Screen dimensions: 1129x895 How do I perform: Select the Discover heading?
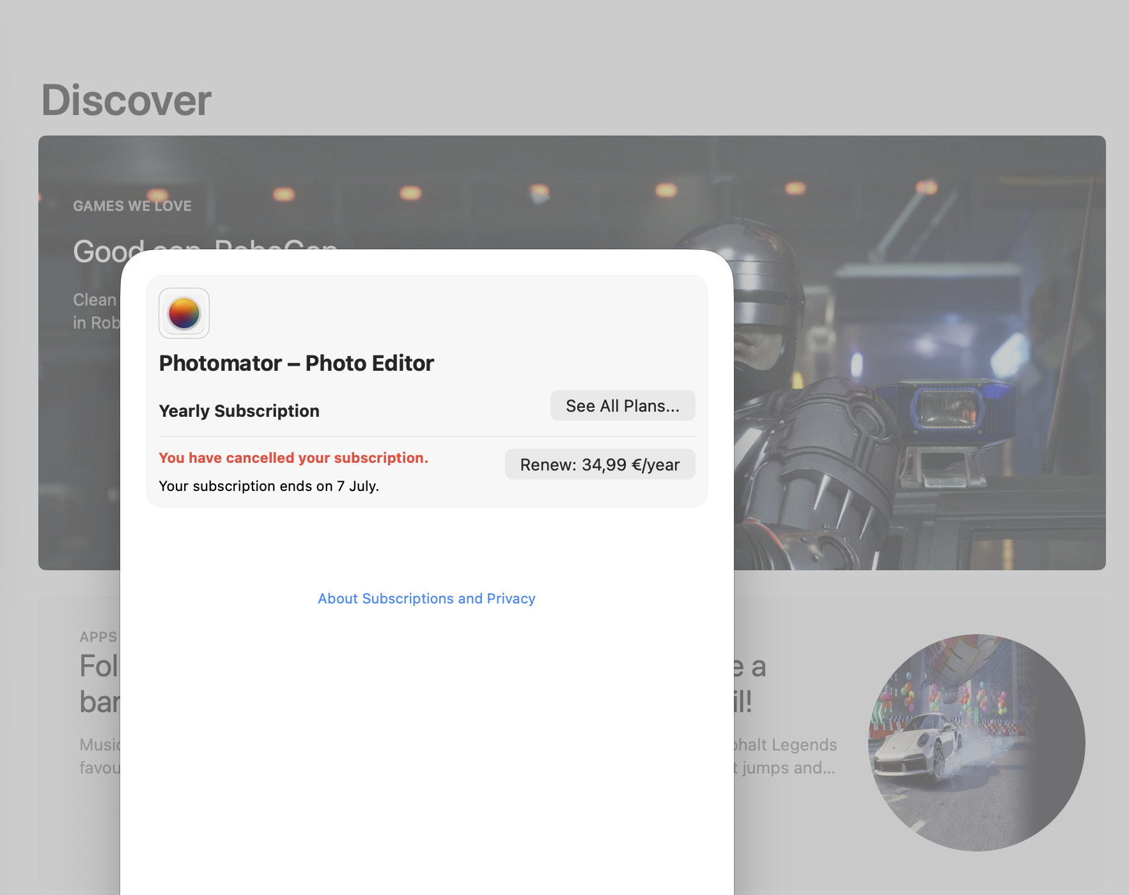125,100
